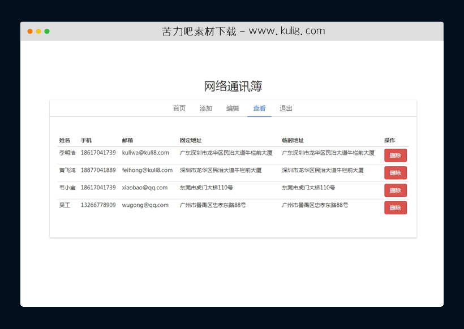Click the red close dot on the window
The width and height of the screenshot is (464, 329).
click(x=29, y=32)
